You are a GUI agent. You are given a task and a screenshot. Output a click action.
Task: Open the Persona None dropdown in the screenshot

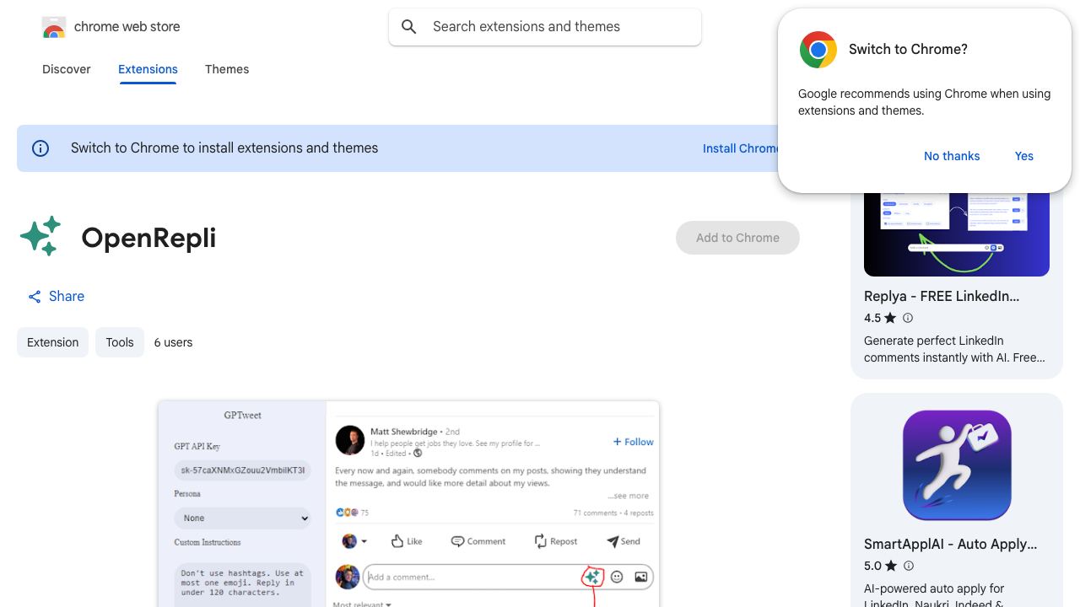[243, 518]
